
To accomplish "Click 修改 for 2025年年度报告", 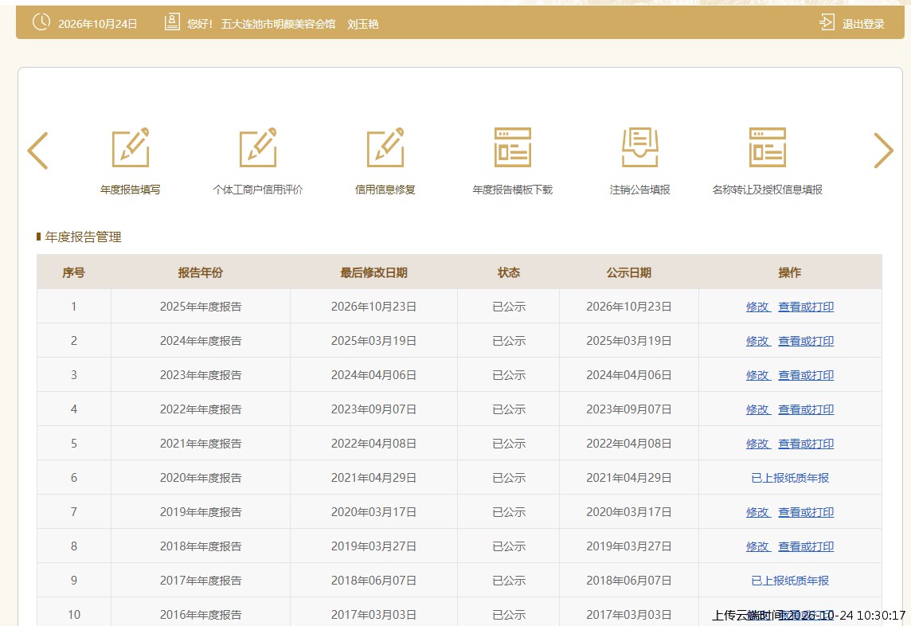I will coord(757,307).
